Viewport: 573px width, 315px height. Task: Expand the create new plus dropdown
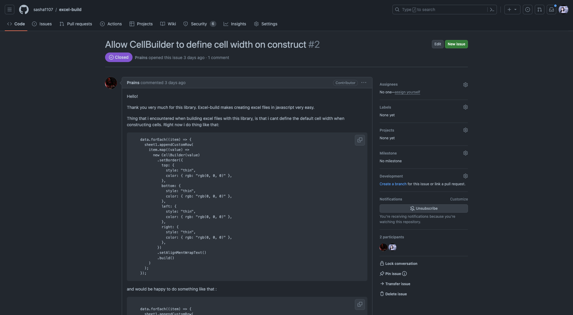click(x=512, y=10)
